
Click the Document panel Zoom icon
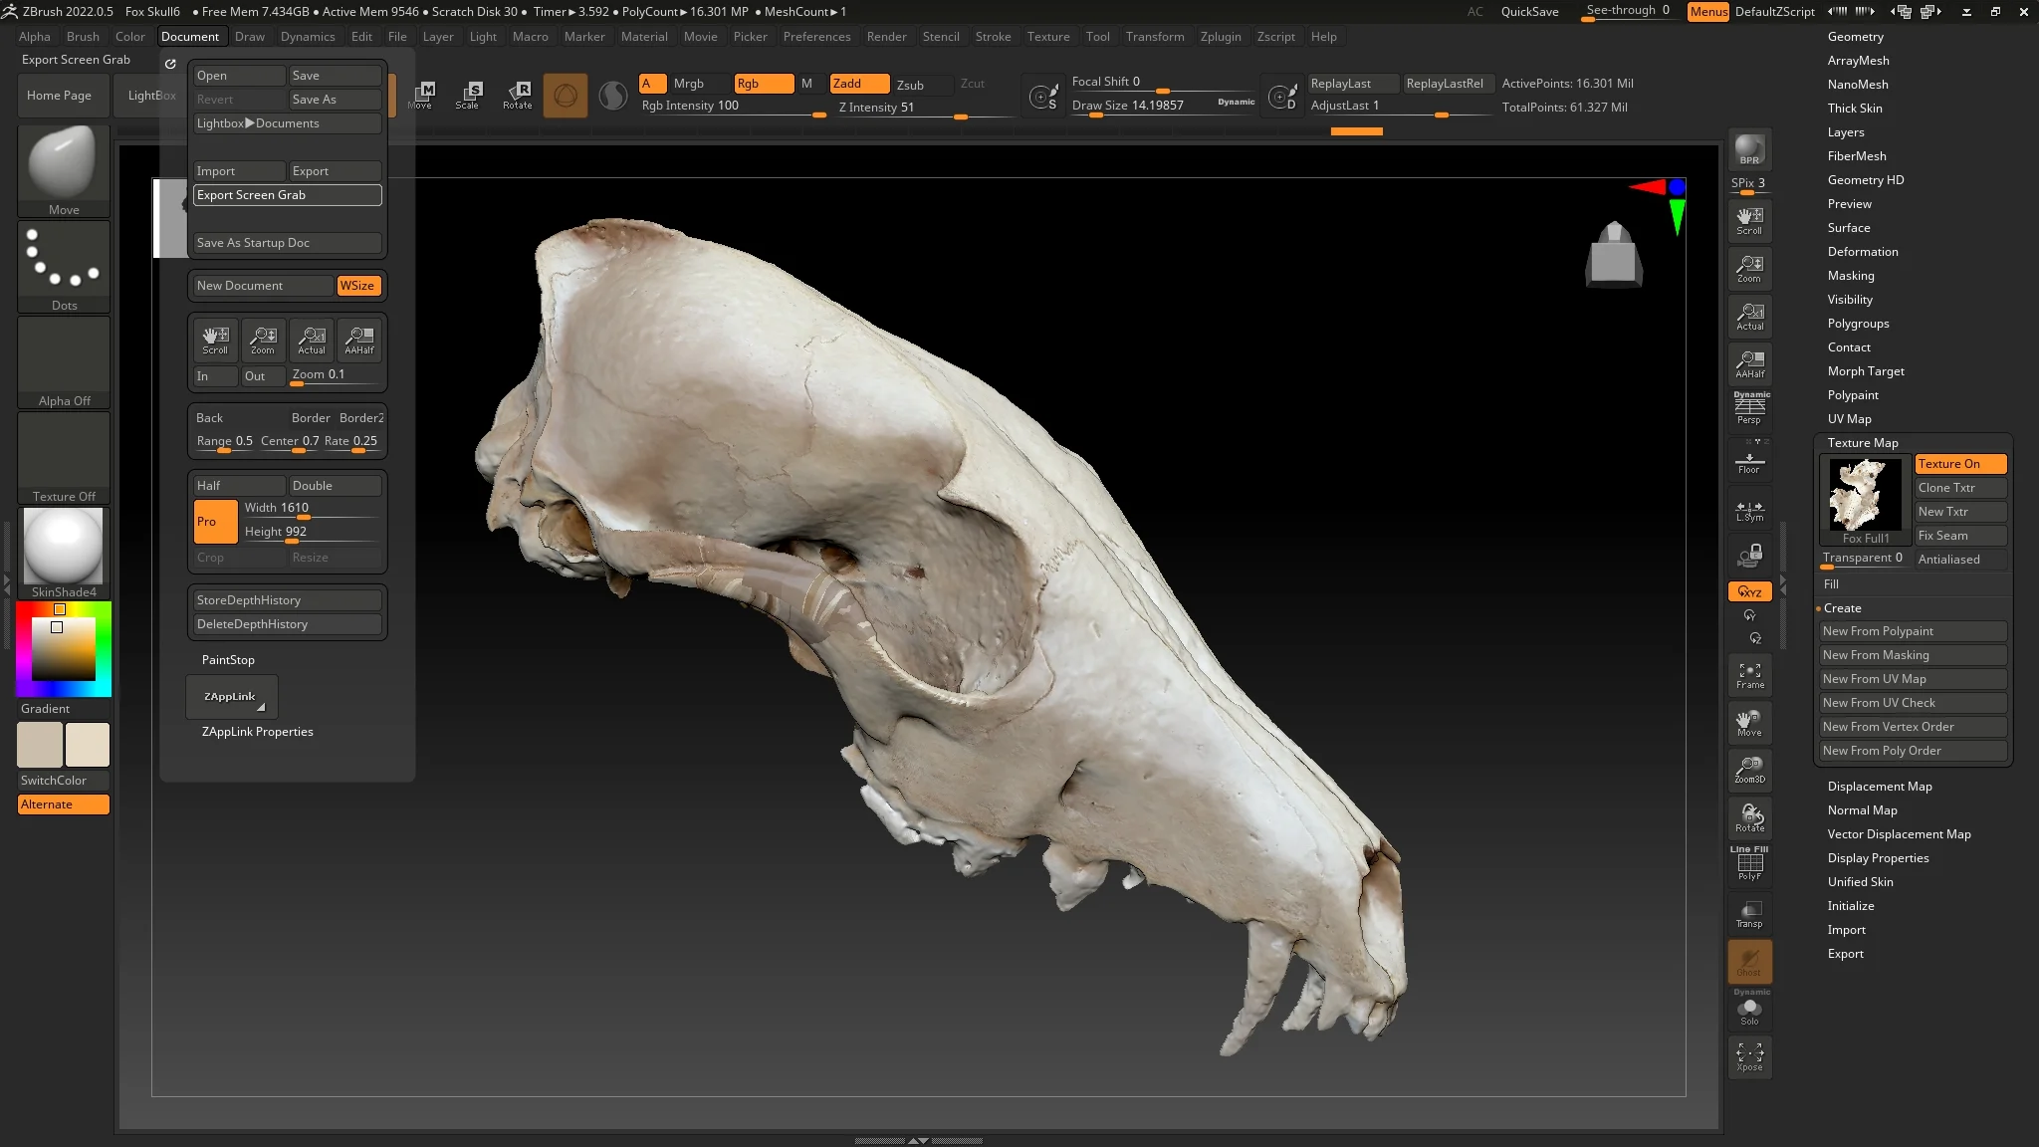tap(263, 340)
